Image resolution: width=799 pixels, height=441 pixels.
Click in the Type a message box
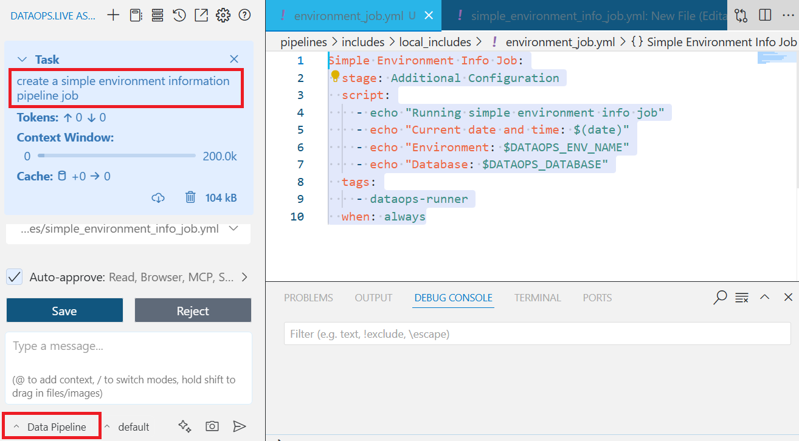point(128,367)
